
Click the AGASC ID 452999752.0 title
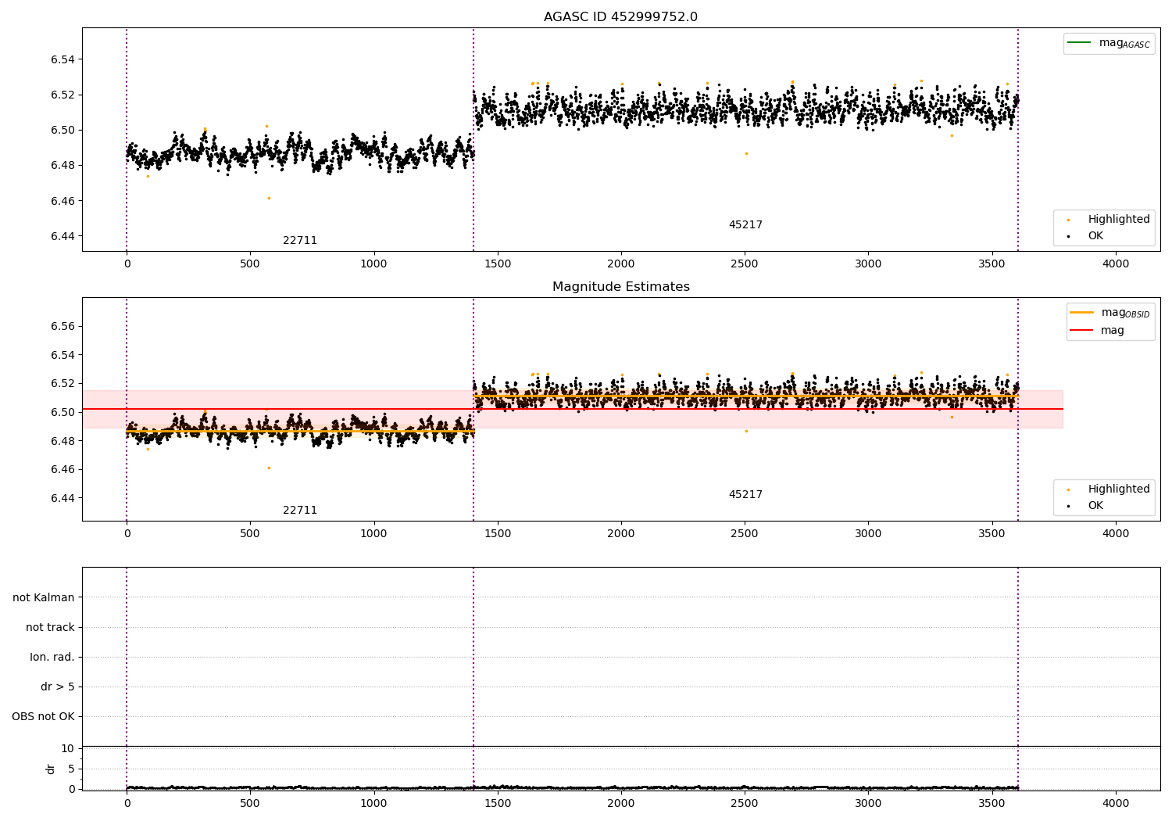(620, 17)
